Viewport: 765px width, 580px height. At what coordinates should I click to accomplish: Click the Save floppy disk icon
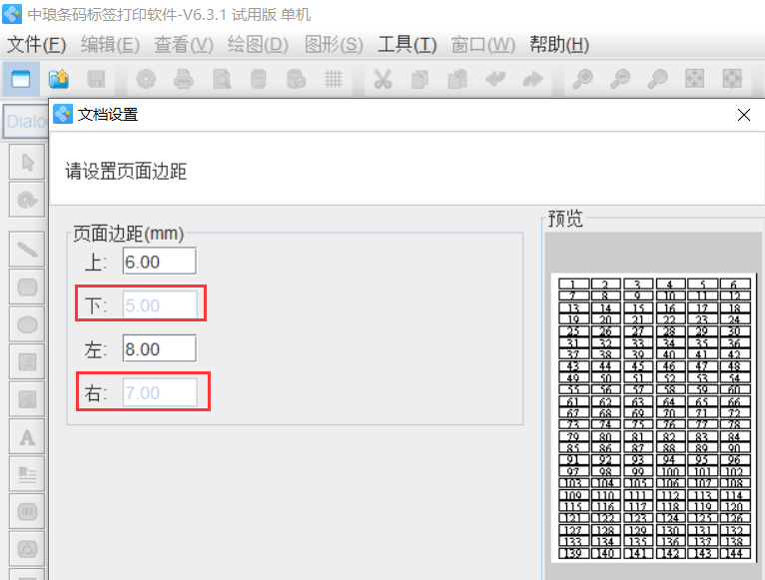click(96, 79)
